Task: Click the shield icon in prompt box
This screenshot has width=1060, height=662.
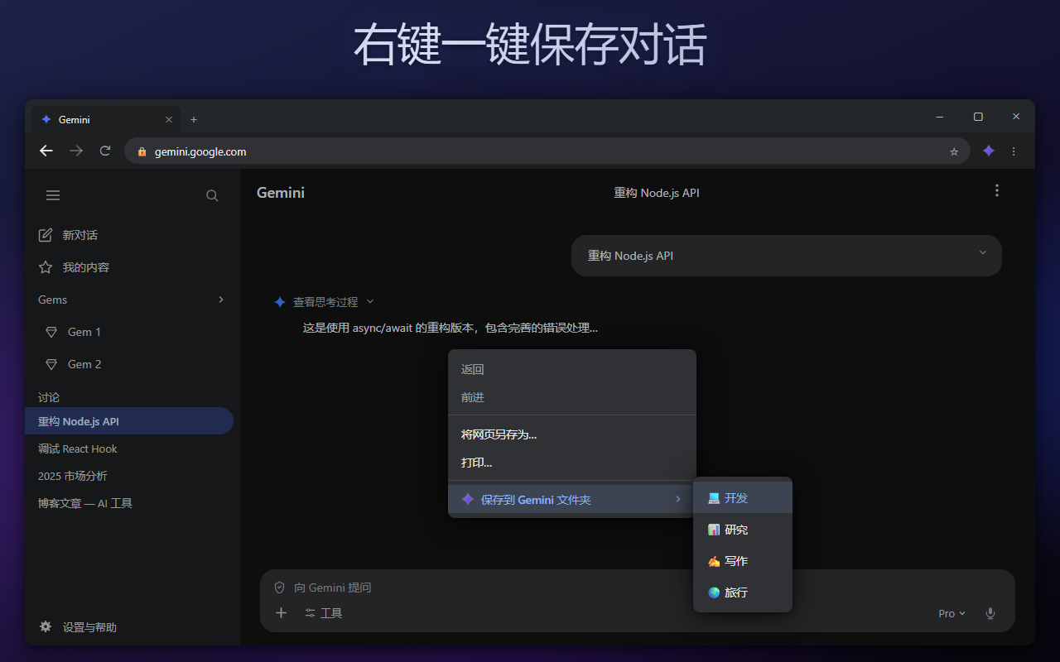Action: [279, 587]
